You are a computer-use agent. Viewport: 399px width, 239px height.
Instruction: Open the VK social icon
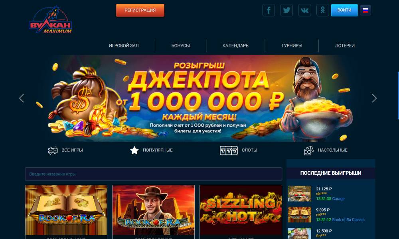point(304,10)
